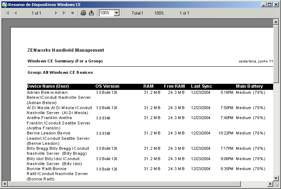
Task: Click vertical scrollbar down arrow
Action: (276, 178)
